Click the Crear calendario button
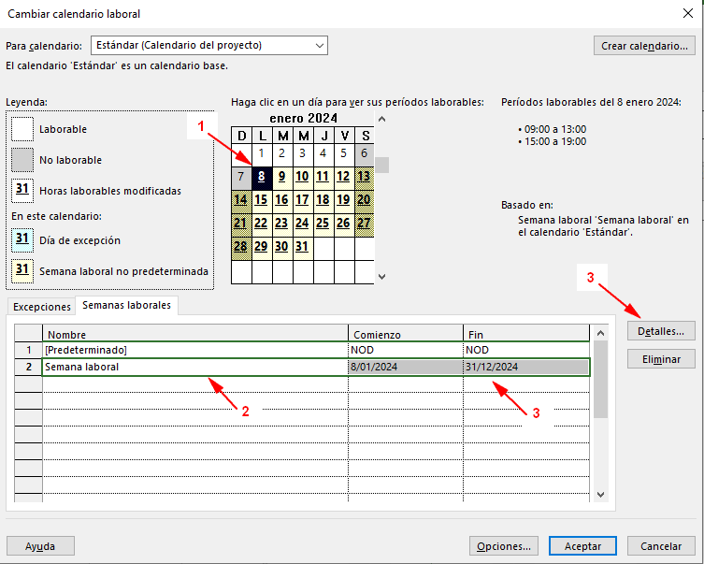The width and height of the screenshot is (704, 564). tap(645, 45)
